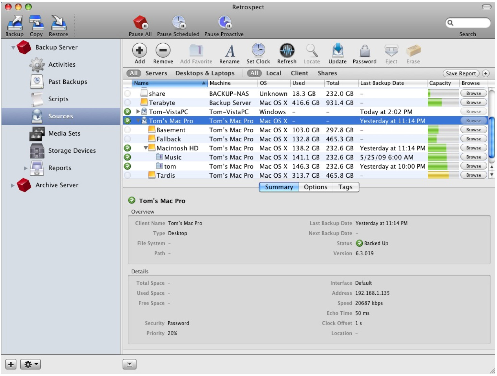The height and width of the screenshot is (376, 497).
Task: Collapse the Backup Server tree
Action: [x=13, y=48]
